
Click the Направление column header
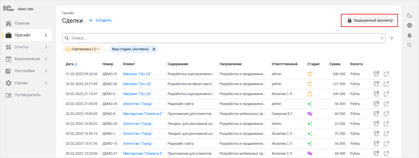[x=231, y=64]
